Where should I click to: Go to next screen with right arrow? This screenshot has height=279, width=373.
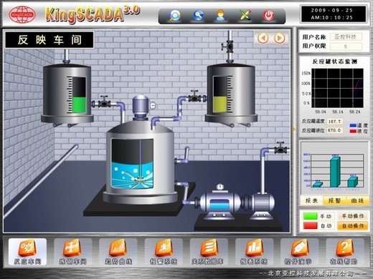coord(279,38)
